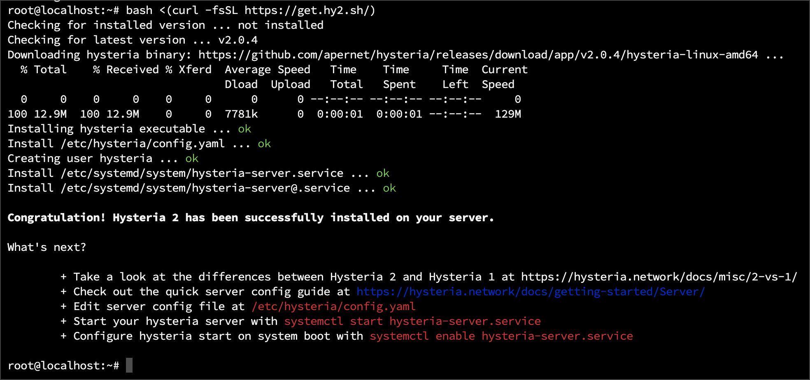This screenshot has height=380, width=810.
Task: Click the 'Left' sub-header under Time
Action: (x=455, y=84)
